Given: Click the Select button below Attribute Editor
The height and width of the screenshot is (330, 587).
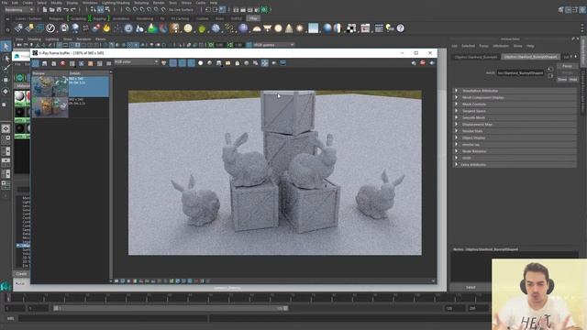Looking at the screenshot, I should 471,287.
